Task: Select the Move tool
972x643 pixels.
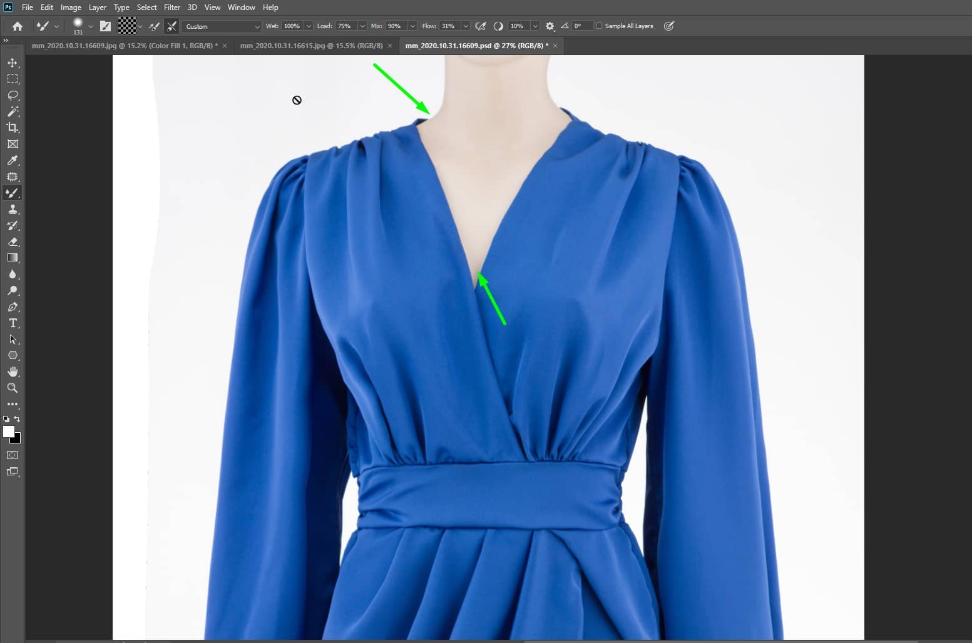Action: pyautogui.click(x=13, y=63)
